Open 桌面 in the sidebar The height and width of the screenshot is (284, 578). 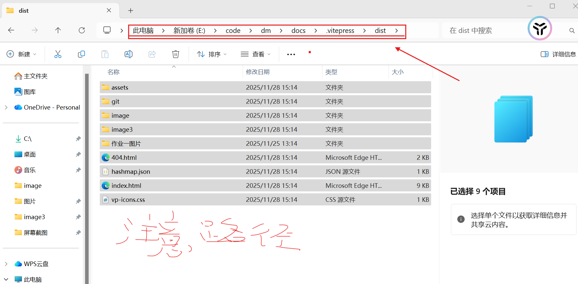click(x=25, y=154)
